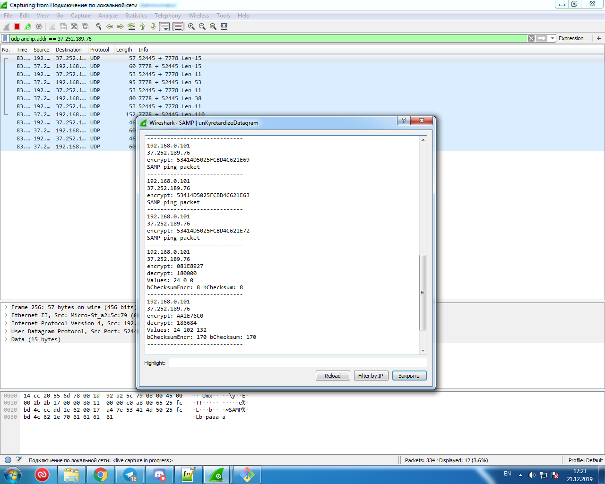Apply the display filter arrow button
This screenshot has height=484, width=605.
point(542,38)
